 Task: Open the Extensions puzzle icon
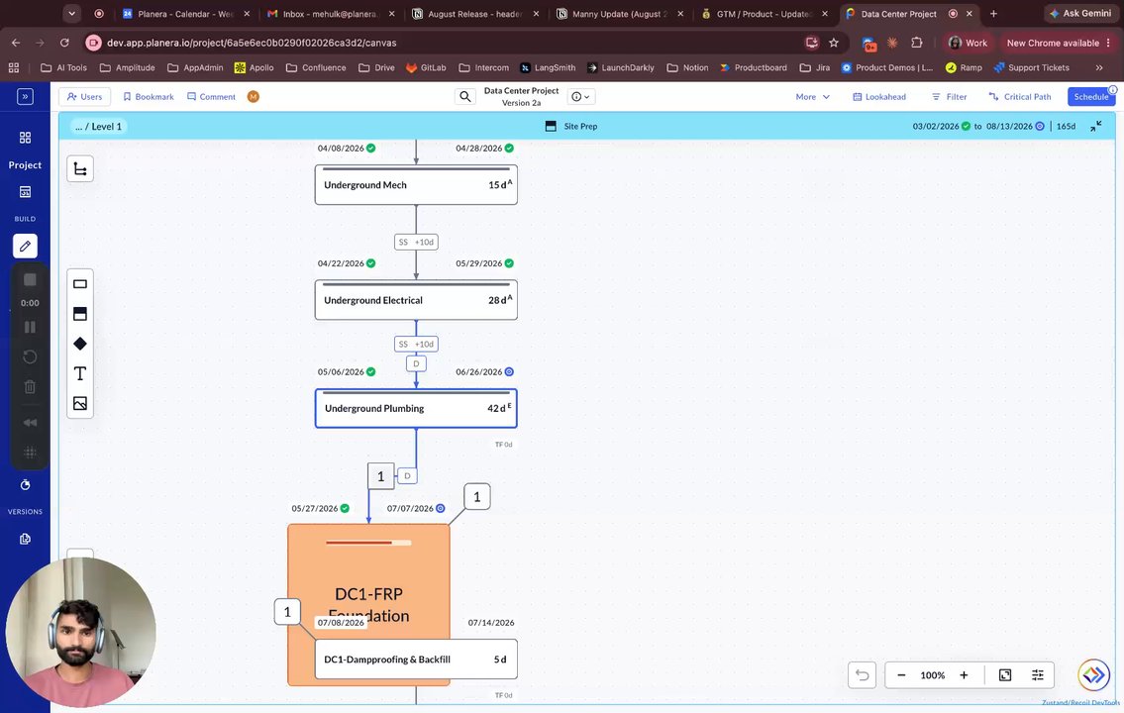(x=917, y=43)
